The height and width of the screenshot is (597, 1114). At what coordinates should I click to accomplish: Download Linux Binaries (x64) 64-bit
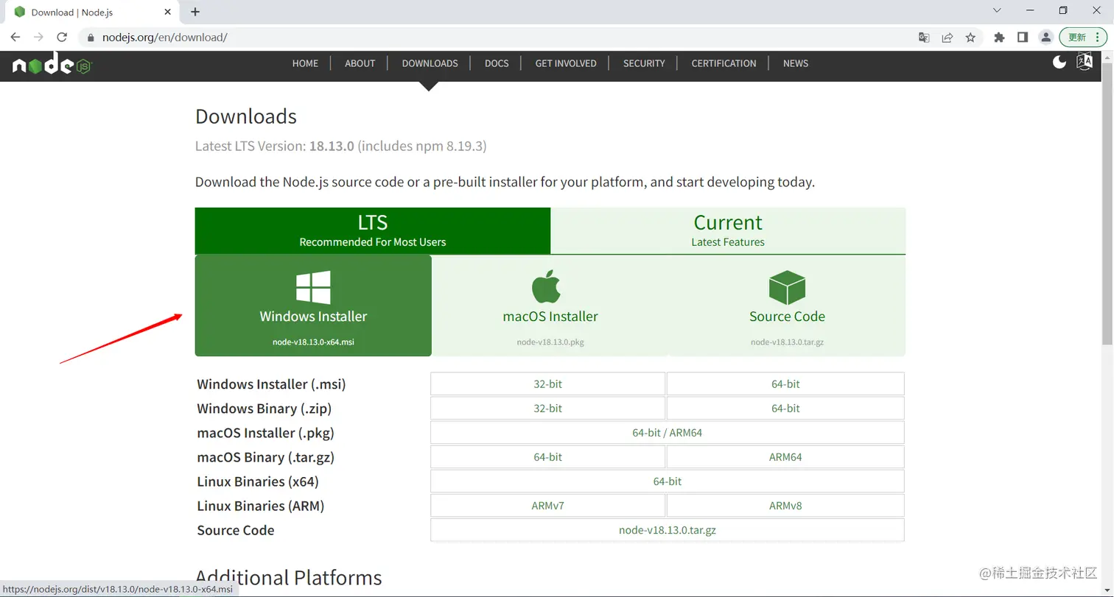tap(668, 481)
